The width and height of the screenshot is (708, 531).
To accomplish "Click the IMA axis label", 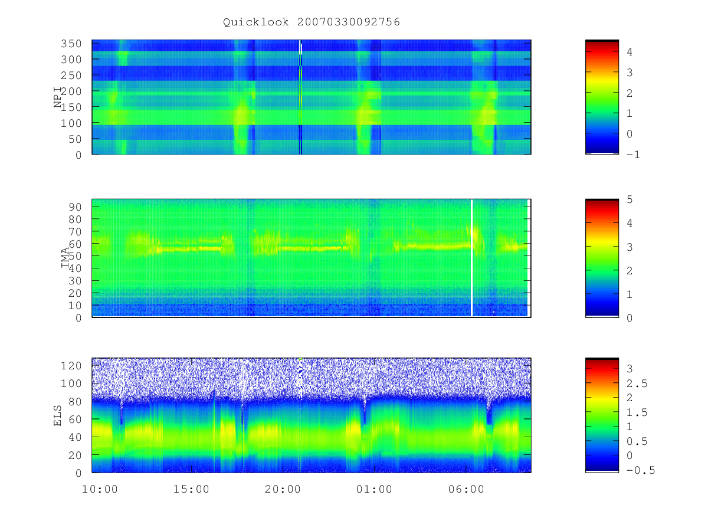I will pos(65,258).
